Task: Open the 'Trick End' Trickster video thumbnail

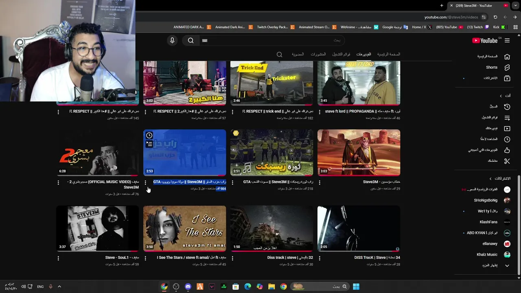Action: click(x=271, y=83)
